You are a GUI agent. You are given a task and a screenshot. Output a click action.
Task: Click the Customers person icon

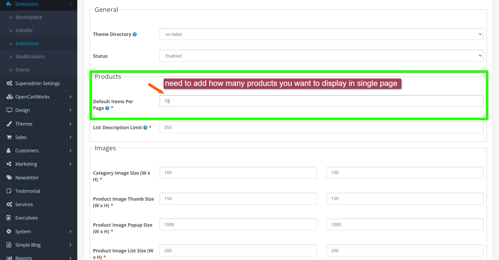(9, 150)
